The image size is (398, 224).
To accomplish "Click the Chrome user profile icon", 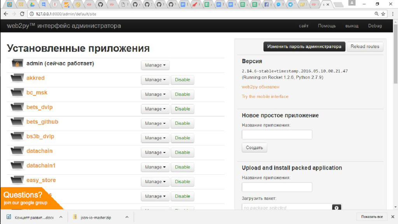I will (352, 3).
